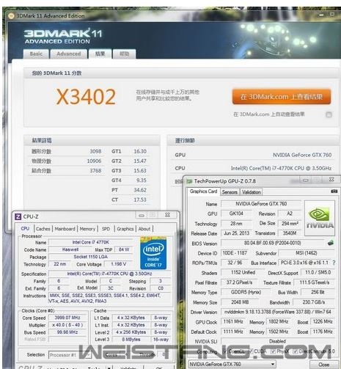Image resolution: width=341 pixels, height=369 pixels.
Task: Click the GT2 value 15.47
Action: tap(140, 161)
